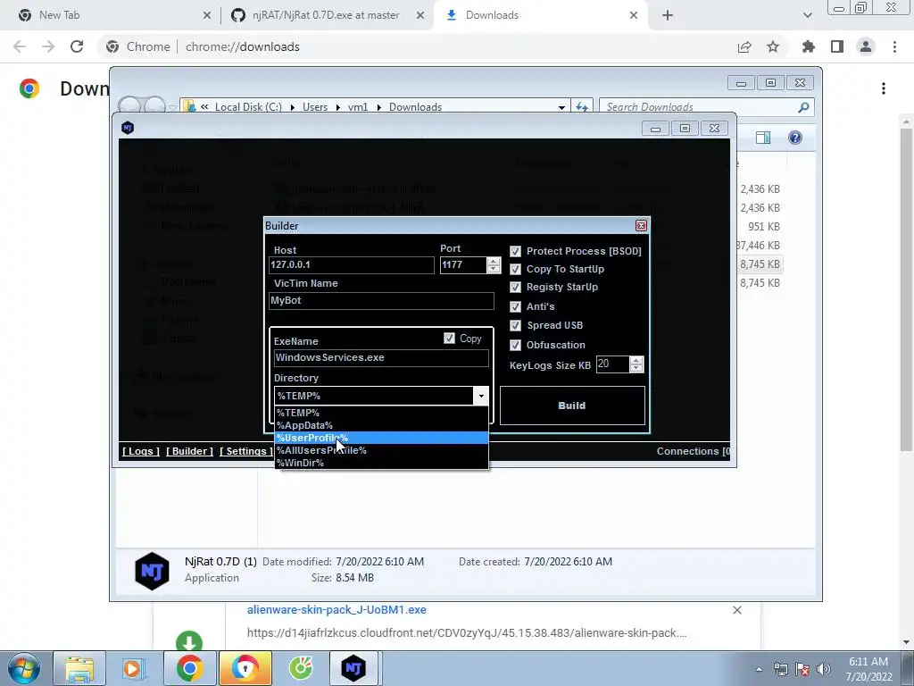Image resolution: width=914 pixels, height=686 pixels.
Task: Click NjRat icon in Explorer details pane
Action: click(152, 571)
